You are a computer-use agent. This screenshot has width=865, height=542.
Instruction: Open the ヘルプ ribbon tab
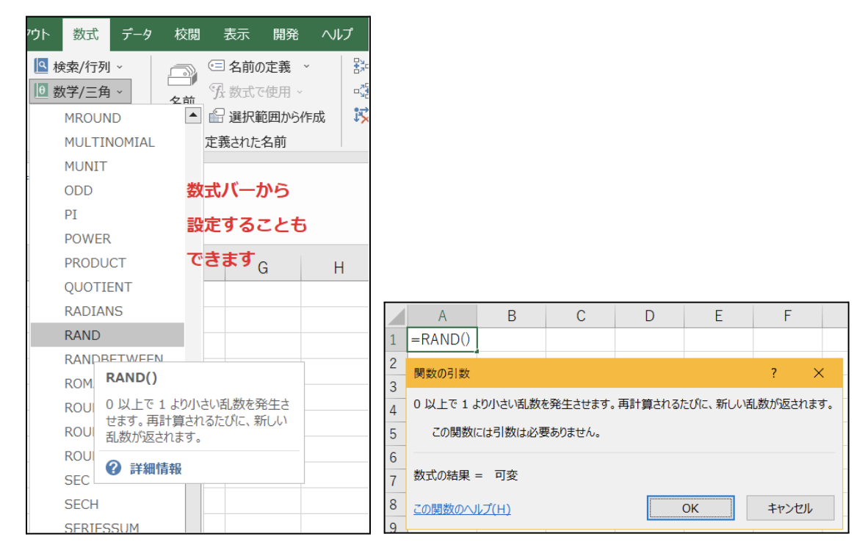337,35
